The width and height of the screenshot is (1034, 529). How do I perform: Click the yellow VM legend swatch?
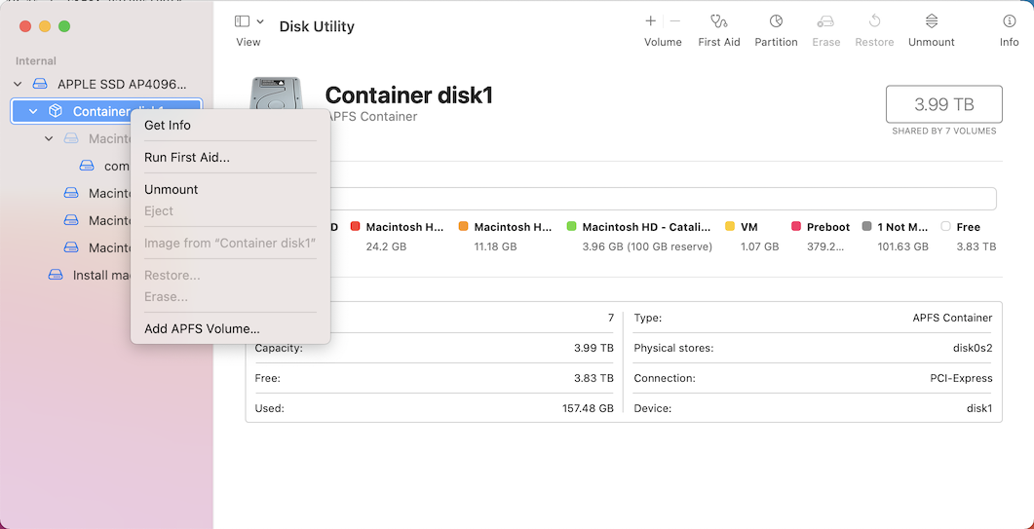coord(730,227)
